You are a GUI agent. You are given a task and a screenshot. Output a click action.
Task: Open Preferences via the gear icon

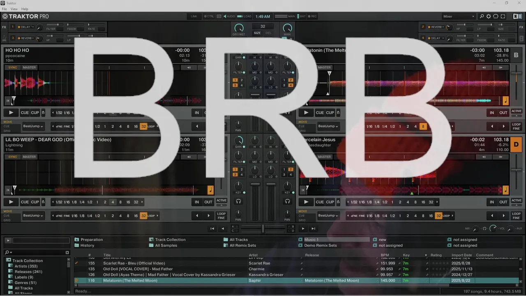pos(489,16)
